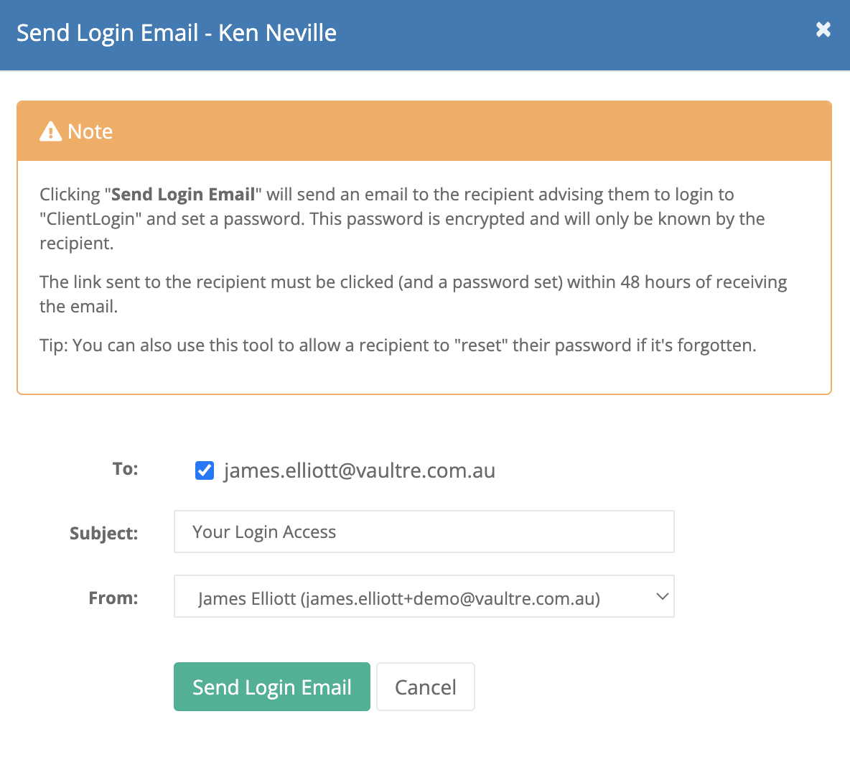The width and height of the screenshot is (850, 770).
Task: Click the bold 'Send Login Email' text in note
Action: pyautogui.click(x=183, y=195)
